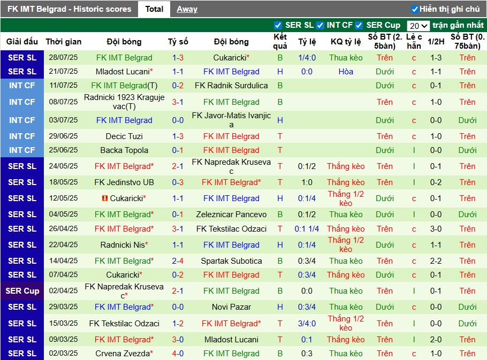Click the SER Cup league badge

tap(22, 291)
